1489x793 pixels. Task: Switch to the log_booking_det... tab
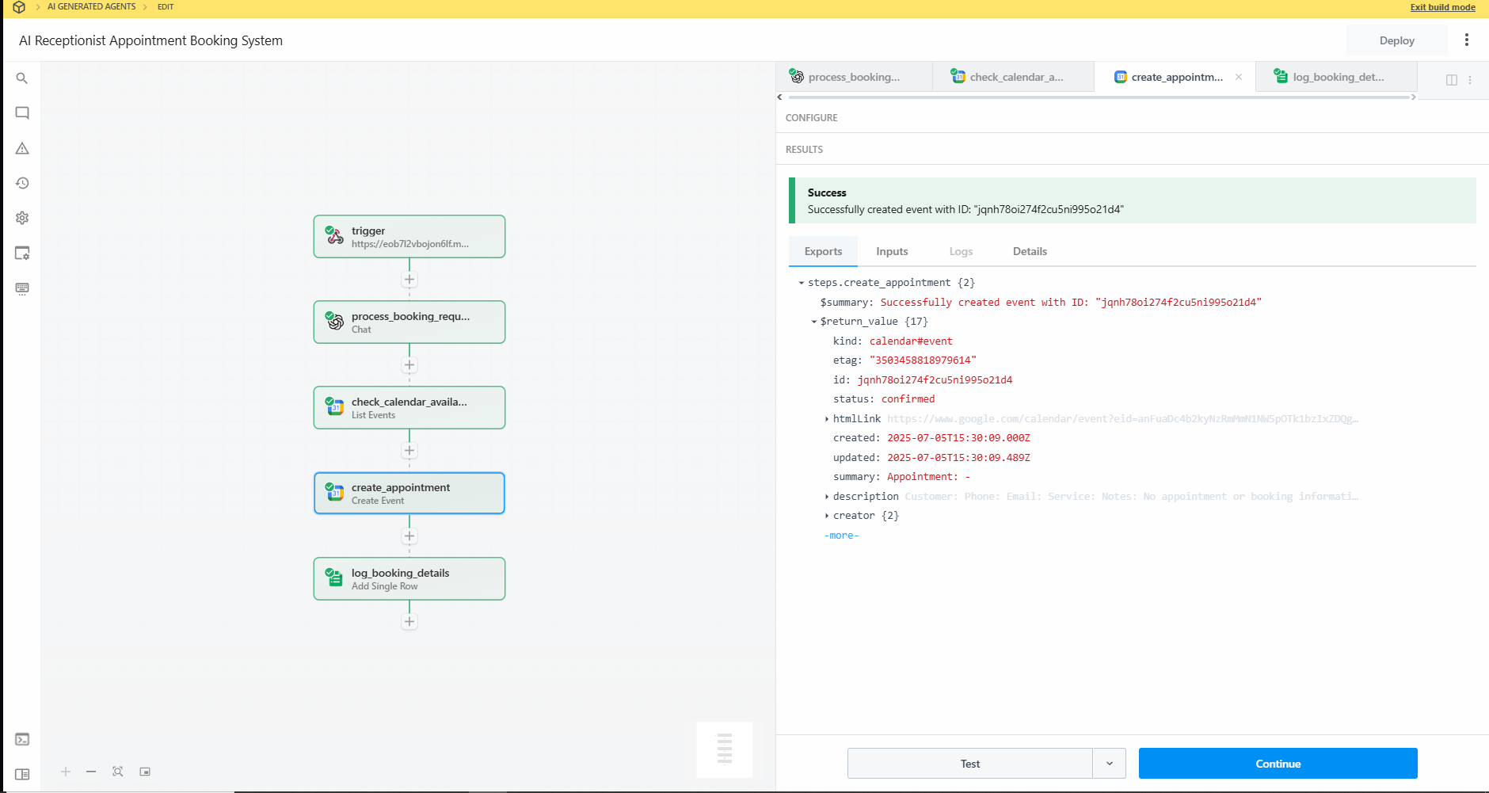tap(1337, 77)
